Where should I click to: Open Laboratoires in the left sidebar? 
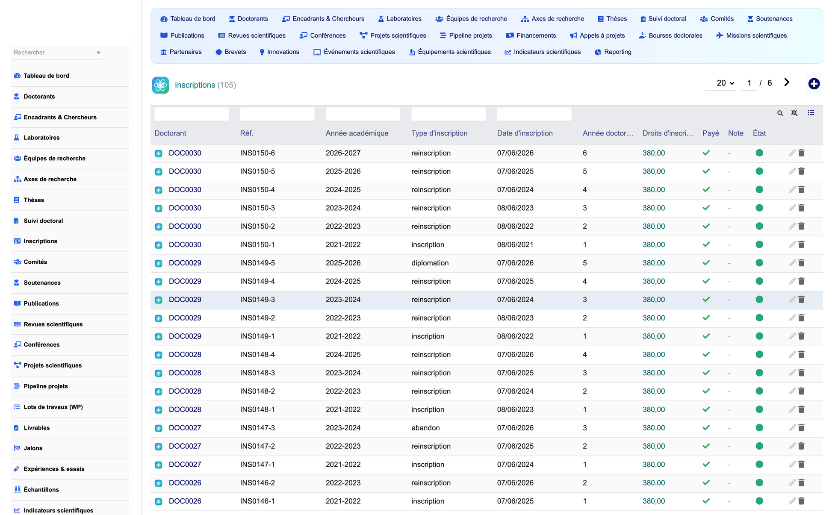[x=41, y=138]
